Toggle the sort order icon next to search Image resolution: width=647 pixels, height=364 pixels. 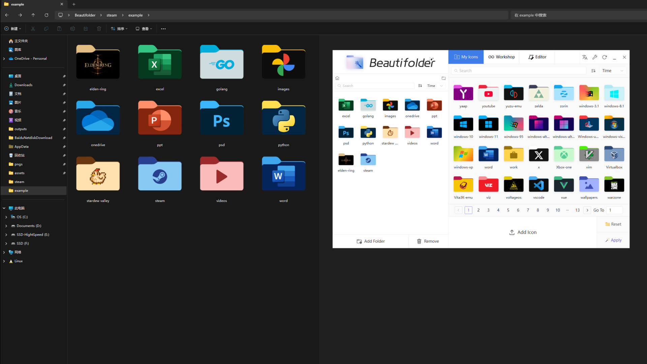tap(593, 70)
